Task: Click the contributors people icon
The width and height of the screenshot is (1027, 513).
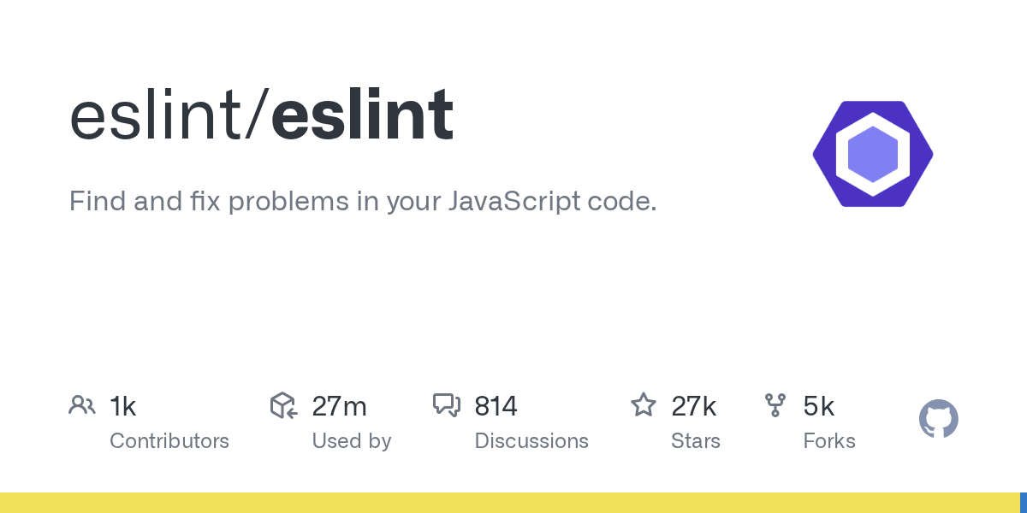Action: (82, 405)
